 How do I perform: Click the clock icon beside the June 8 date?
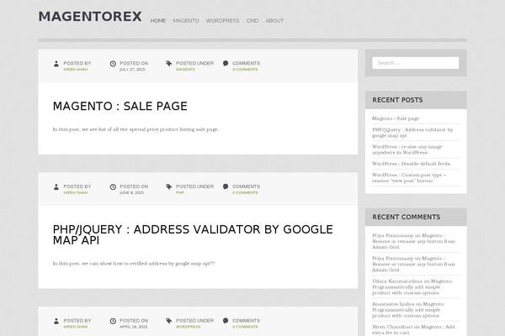[x=113, y=186]
